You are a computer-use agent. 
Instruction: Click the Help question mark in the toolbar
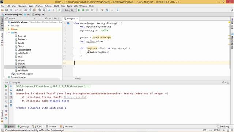[117, 10]
